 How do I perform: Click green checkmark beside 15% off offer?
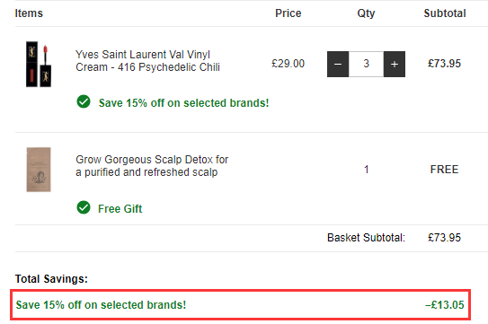(84, 101)
